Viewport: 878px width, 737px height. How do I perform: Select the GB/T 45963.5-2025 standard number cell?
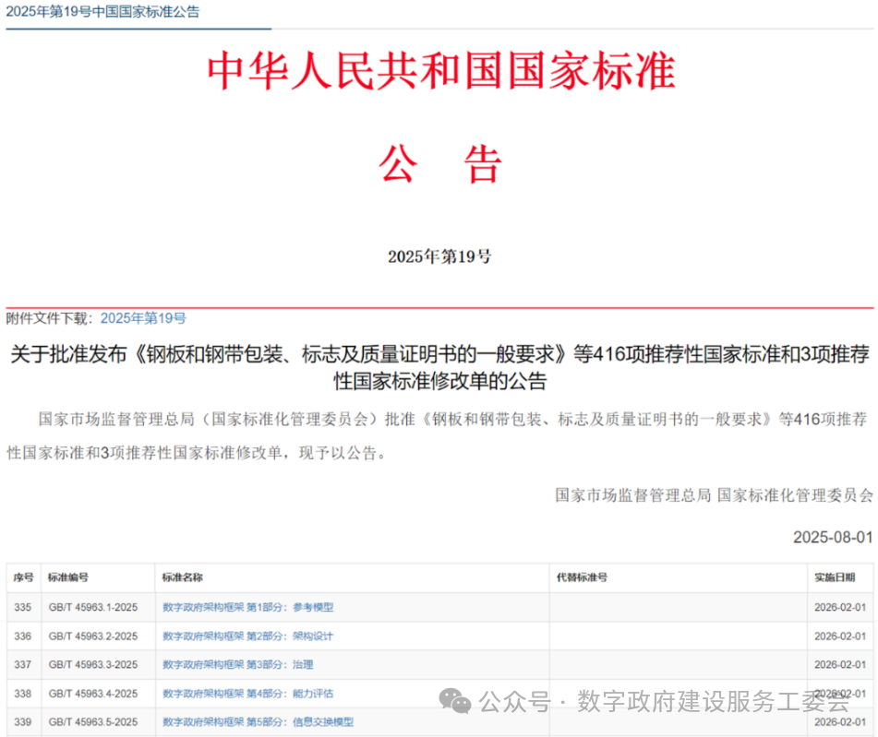point(92,722)
